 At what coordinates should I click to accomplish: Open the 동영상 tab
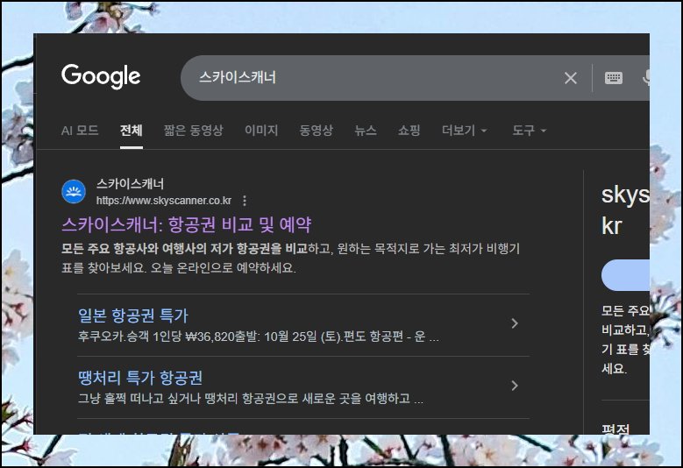point(317,131)
